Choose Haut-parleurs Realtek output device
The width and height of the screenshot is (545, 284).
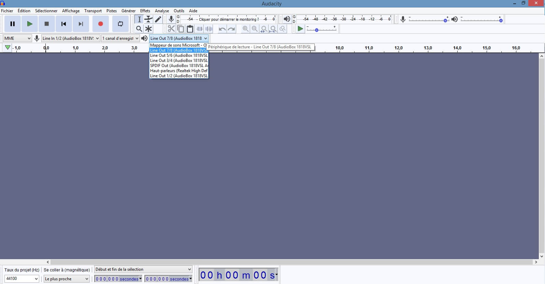(179, 71)
